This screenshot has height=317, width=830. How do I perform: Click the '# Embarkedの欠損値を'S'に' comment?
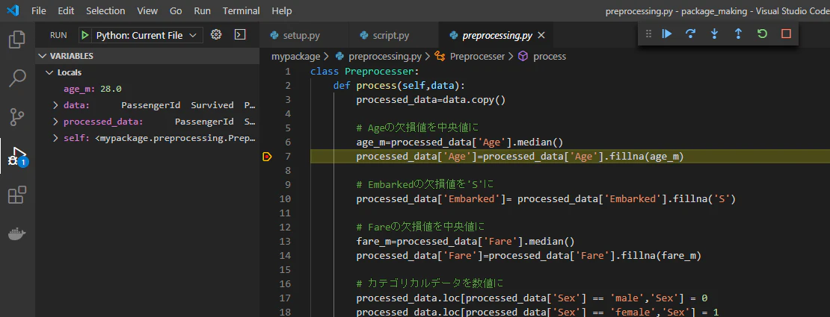(425, 185)
